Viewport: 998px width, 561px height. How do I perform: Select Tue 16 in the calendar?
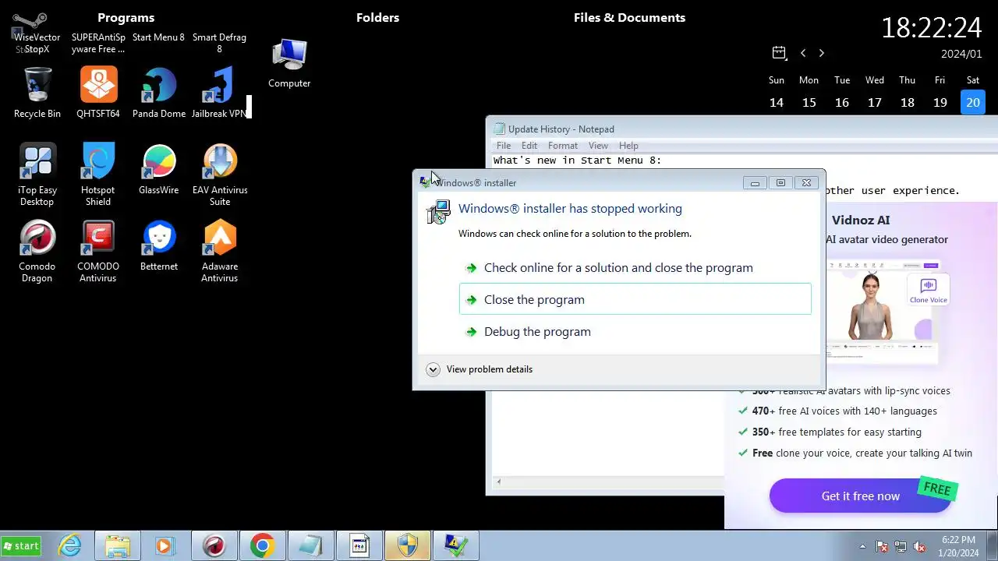(x=842, y=102)
